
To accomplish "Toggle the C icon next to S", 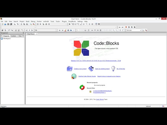I will coord(123,30).
